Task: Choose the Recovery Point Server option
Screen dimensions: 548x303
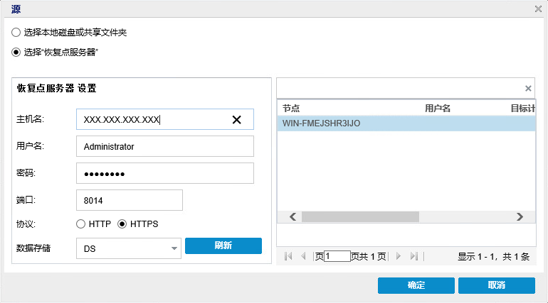Action: pyautogui.click(x=16, y=52)
